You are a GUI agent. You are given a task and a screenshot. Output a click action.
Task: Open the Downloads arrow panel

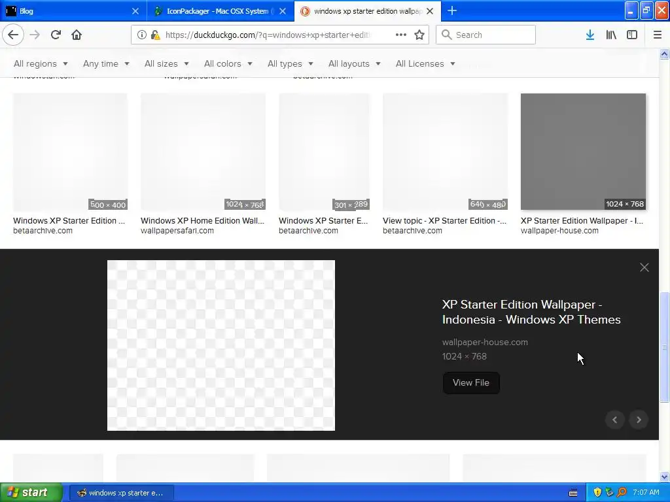(590, 35)
